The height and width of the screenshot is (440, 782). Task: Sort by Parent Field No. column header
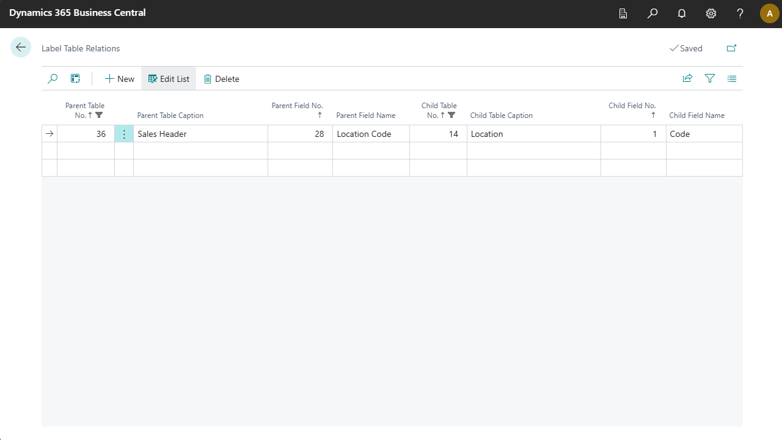(x=298, y=110)
